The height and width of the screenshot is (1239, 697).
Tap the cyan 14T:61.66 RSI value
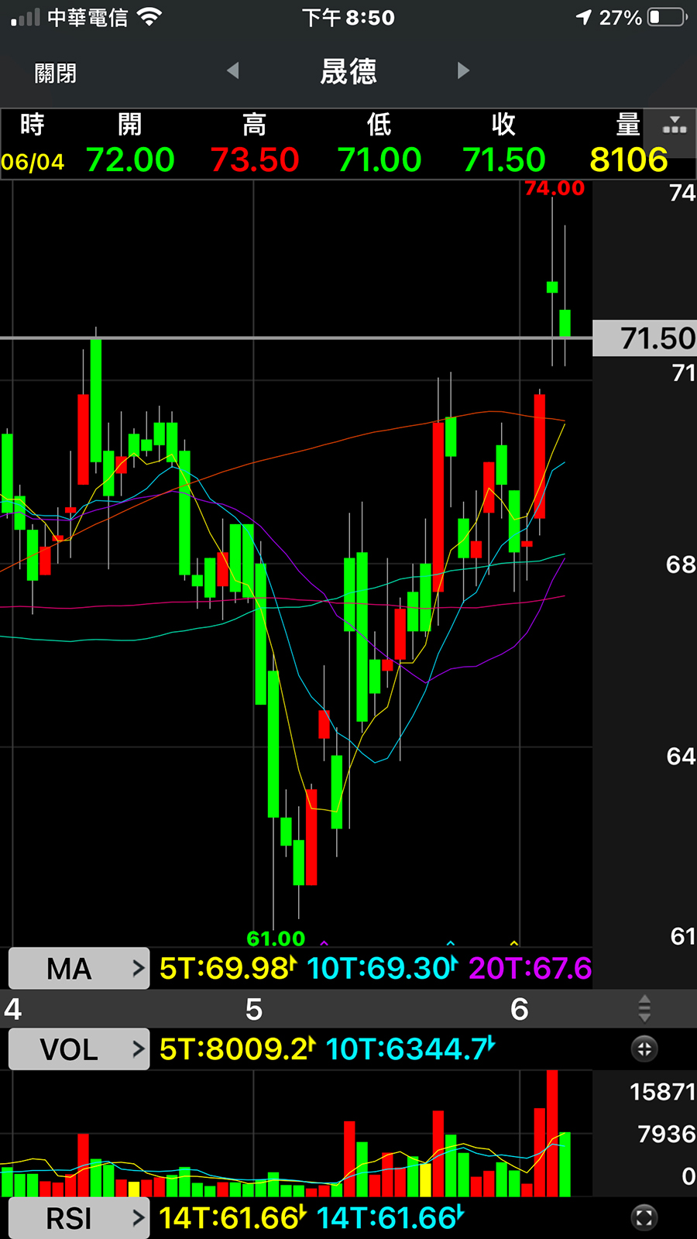pyautogui.click(x=390, y=1218)
